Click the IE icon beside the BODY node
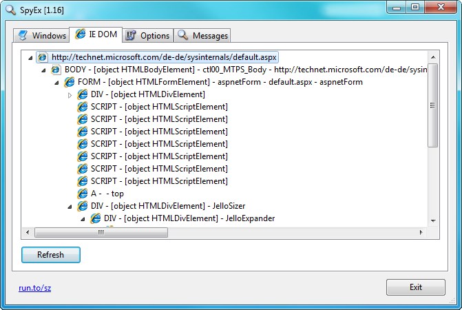 (x=56, y=70)
